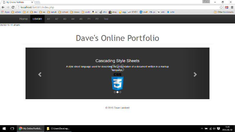Image resolution: width=235 pixels, height=132 pixels.
Task: Open the taskbar clock and date
Action: 227,128
